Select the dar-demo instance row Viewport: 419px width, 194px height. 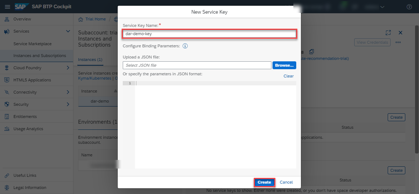[x=98, y=101]
